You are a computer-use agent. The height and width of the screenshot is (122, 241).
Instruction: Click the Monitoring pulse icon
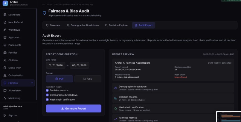[5, 98]
